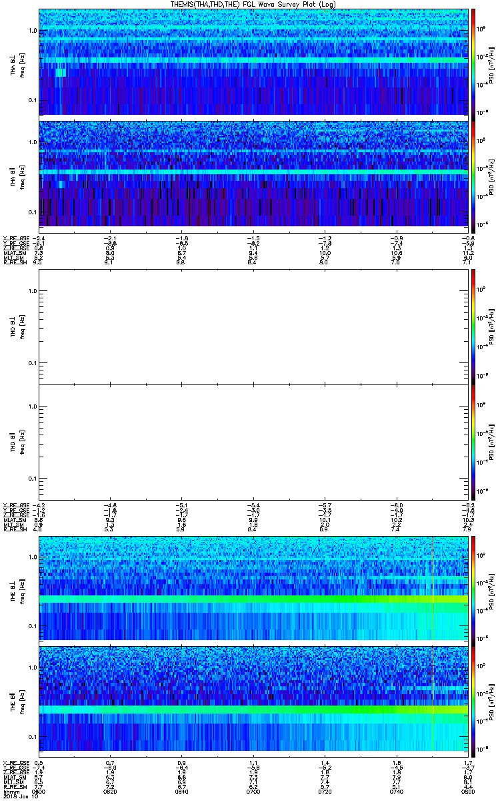
Task: Click the 0700 time tick label
Action: tap(253, 791)
